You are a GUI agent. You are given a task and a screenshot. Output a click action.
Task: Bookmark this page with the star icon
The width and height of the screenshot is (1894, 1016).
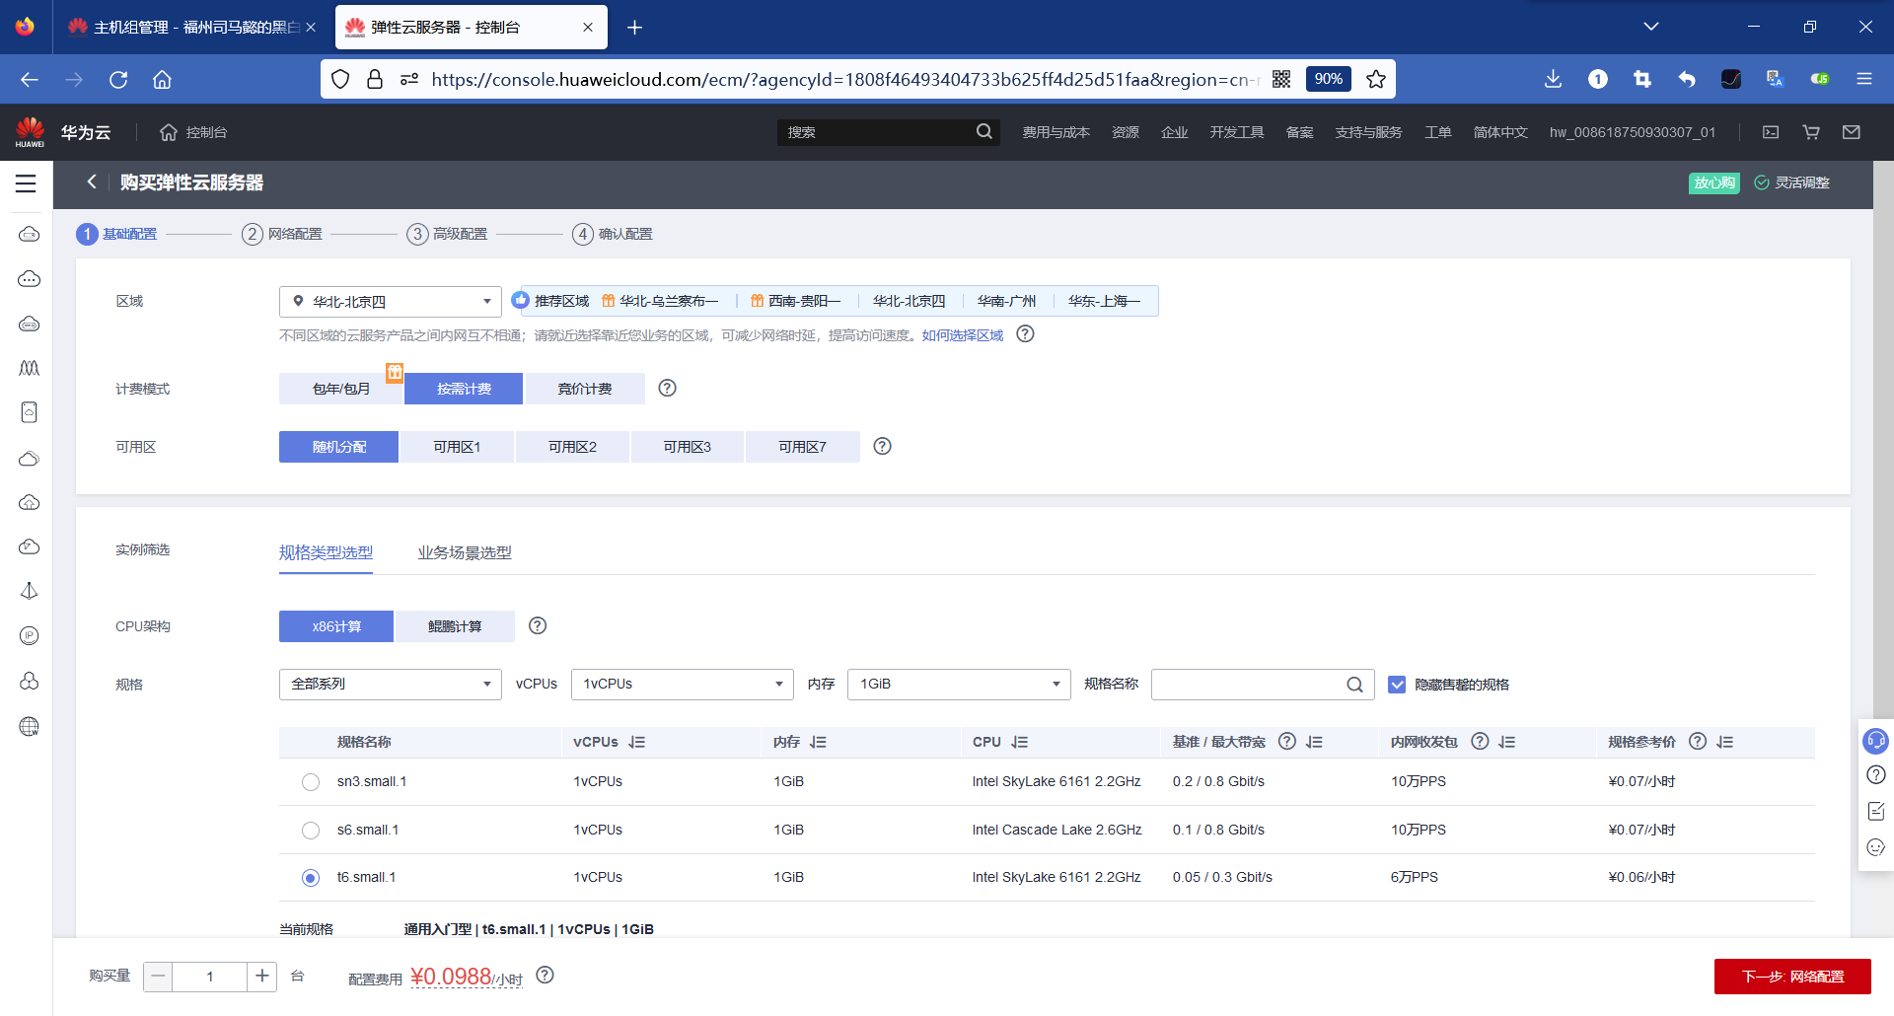(x=1376, y=79)
